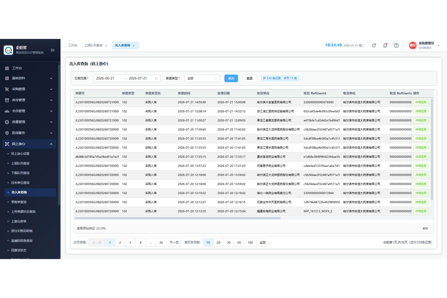Switch to the 上报队列查询 tab
Viewport: 447px width, 298px height.
pyautogui.click(x=93, y=45)
